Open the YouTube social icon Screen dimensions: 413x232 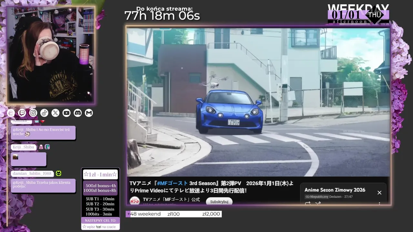(66, 113)
